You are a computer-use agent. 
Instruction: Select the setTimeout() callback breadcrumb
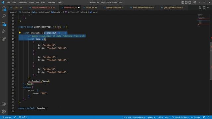(76, 12)
